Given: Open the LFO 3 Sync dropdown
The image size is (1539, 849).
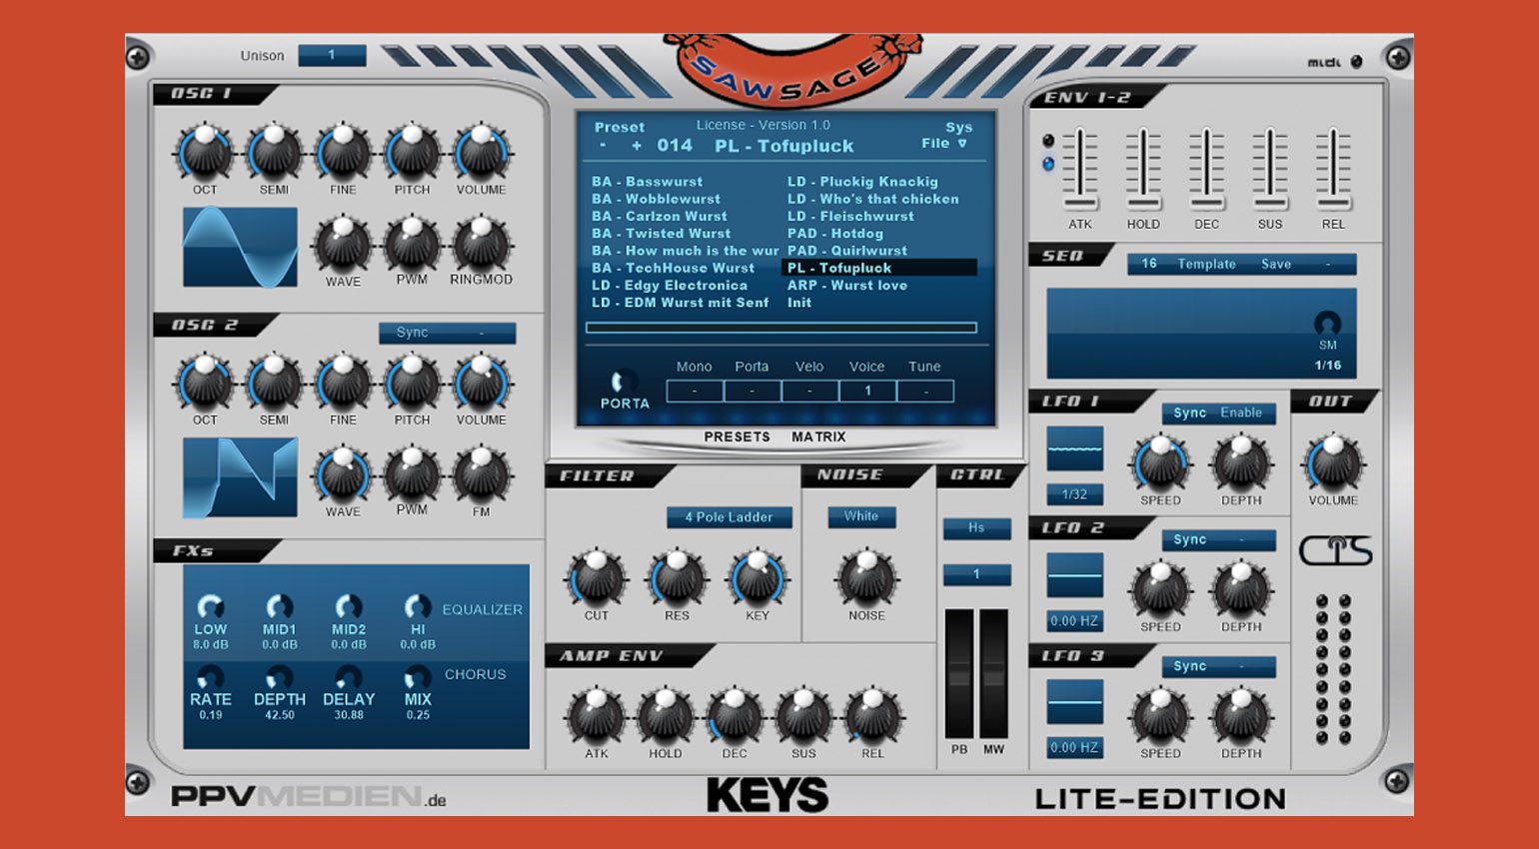Looking at the screenshot, I should [1219, 666].
